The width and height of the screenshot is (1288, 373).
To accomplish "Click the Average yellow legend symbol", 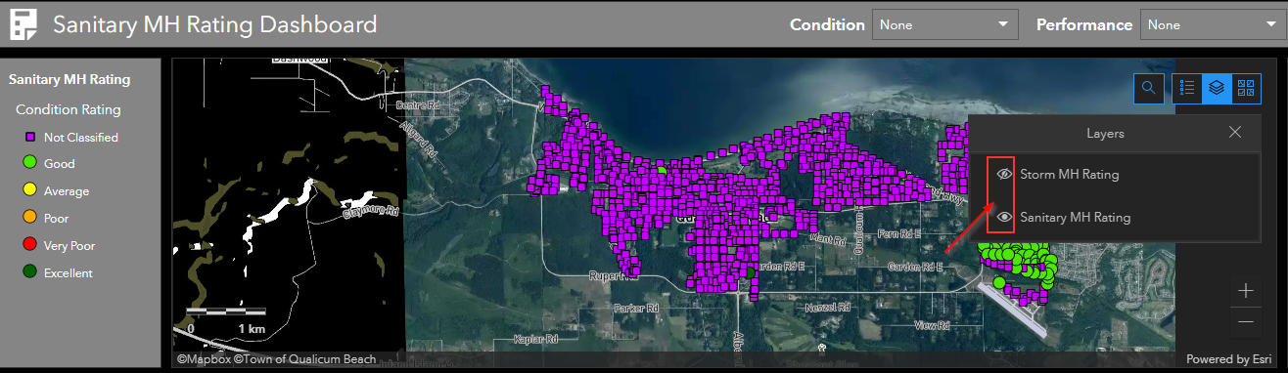I will point(30,190).
